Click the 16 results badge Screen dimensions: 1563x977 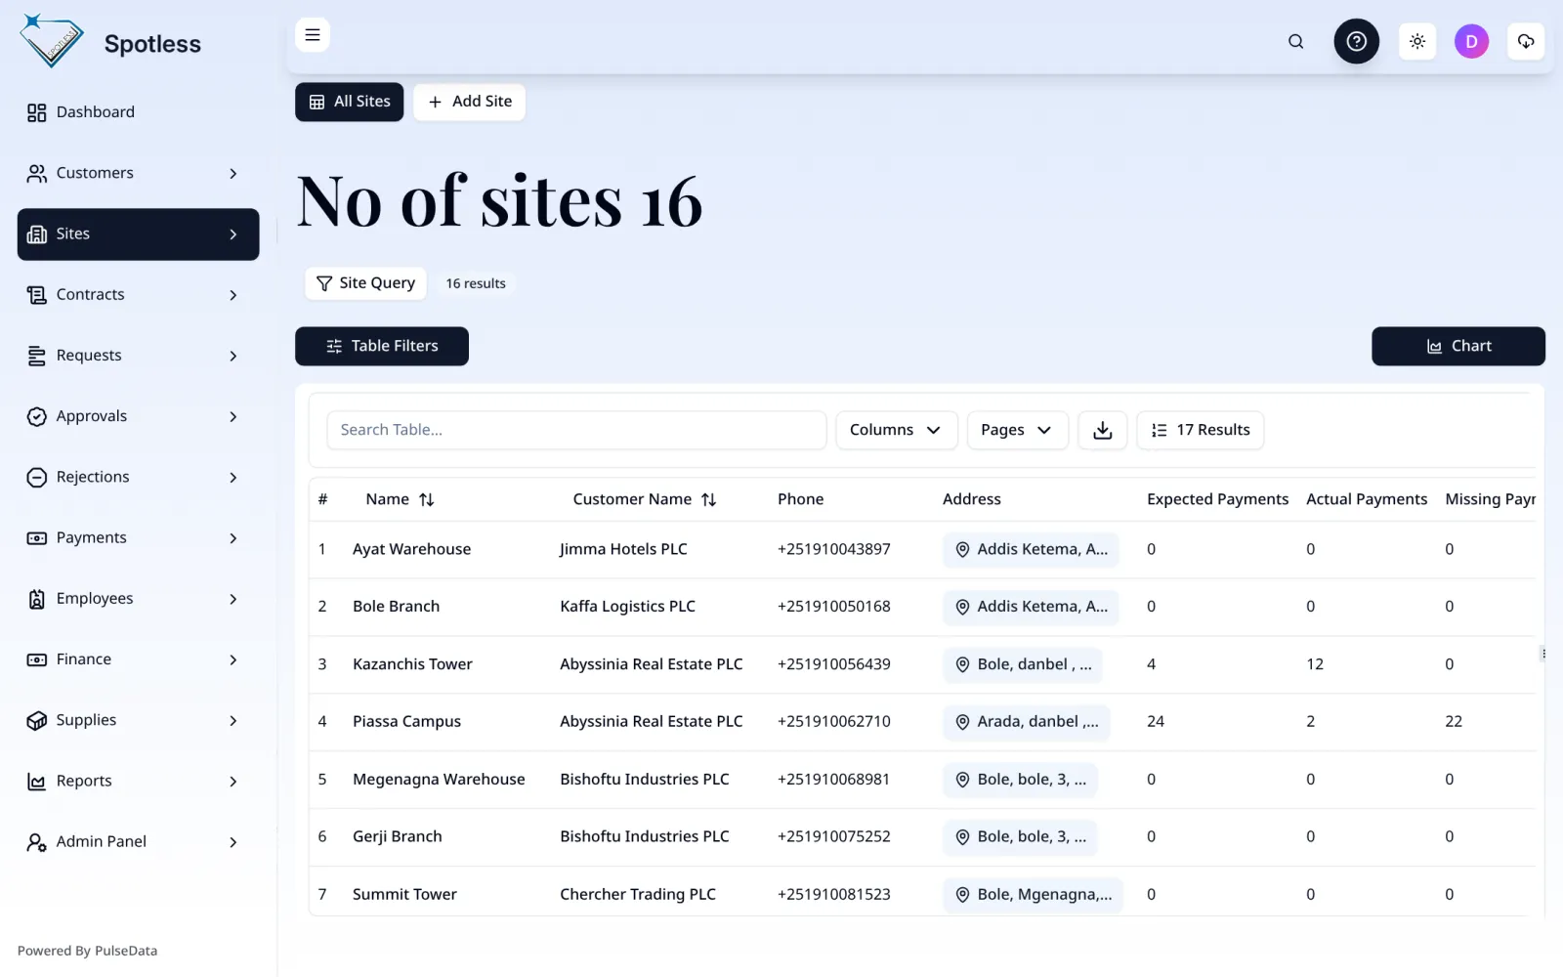click(476, 283)
